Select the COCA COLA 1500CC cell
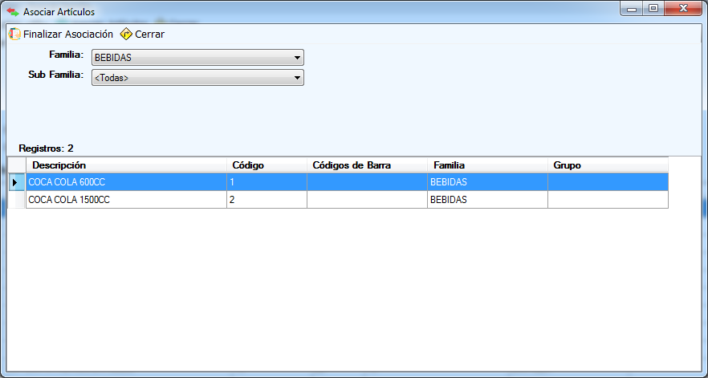The width and height of the screenshot is (708, 378). 126,200
